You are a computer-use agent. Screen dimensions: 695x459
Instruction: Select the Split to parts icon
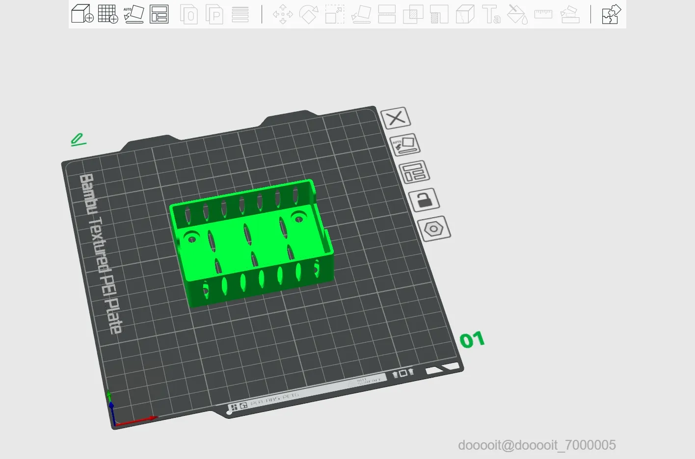tap(214, 14)
